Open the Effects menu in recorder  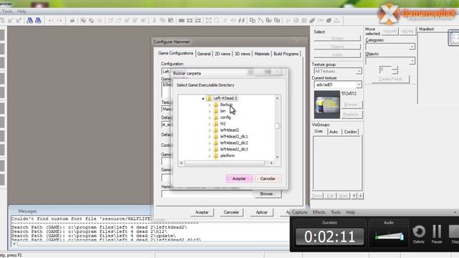pos(318,212)
